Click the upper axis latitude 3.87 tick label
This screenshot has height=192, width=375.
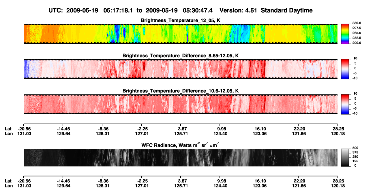(x=183, y=129)
